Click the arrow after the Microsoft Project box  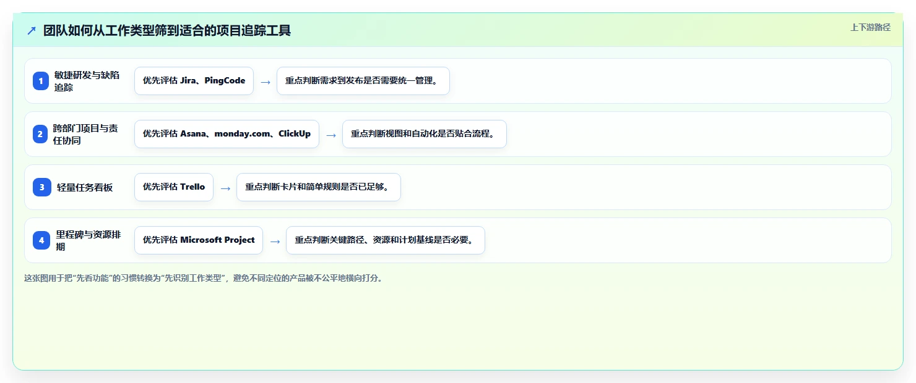[275, 241]
